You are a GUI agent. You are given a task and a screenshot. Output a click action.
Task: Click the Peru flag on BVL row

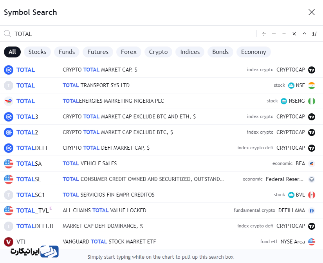click(x=312, y=195)
